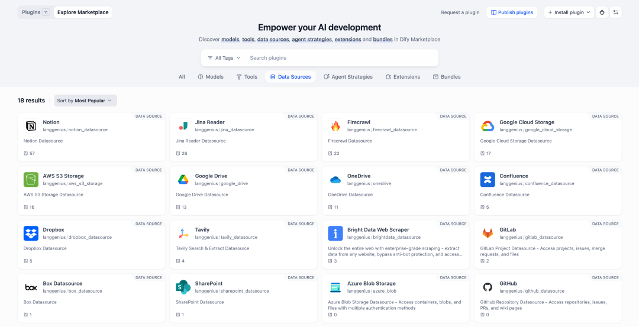Click the DATA SOURCE badge on the Google Drive card

pos(301,170)
